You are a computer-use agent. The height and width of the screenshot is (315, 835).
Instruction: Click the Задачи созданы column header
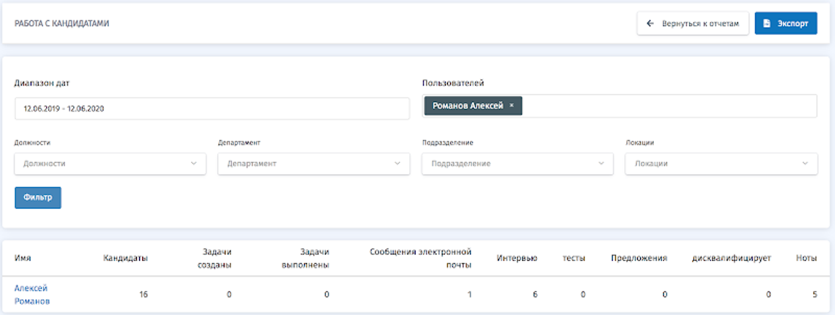tap(214, 258)
